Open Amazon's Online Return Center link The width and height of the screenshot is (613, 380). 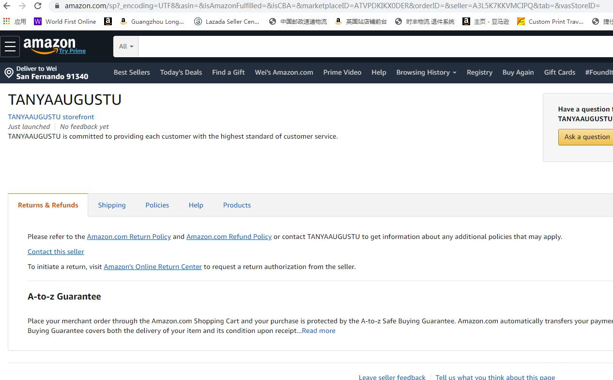[153, 267]
